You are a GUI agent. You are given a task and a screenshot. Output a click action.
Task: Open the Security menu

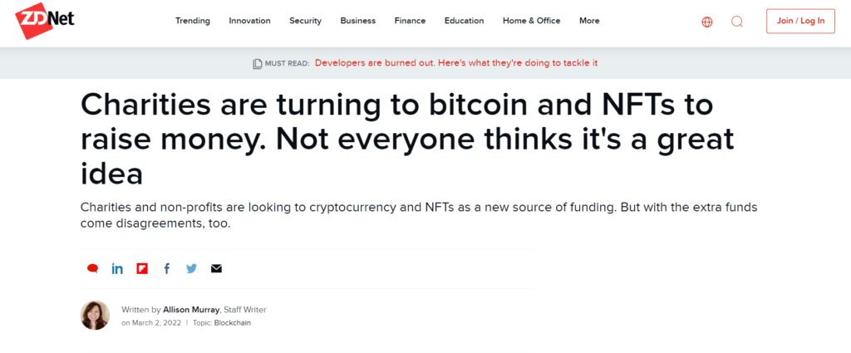306,21
